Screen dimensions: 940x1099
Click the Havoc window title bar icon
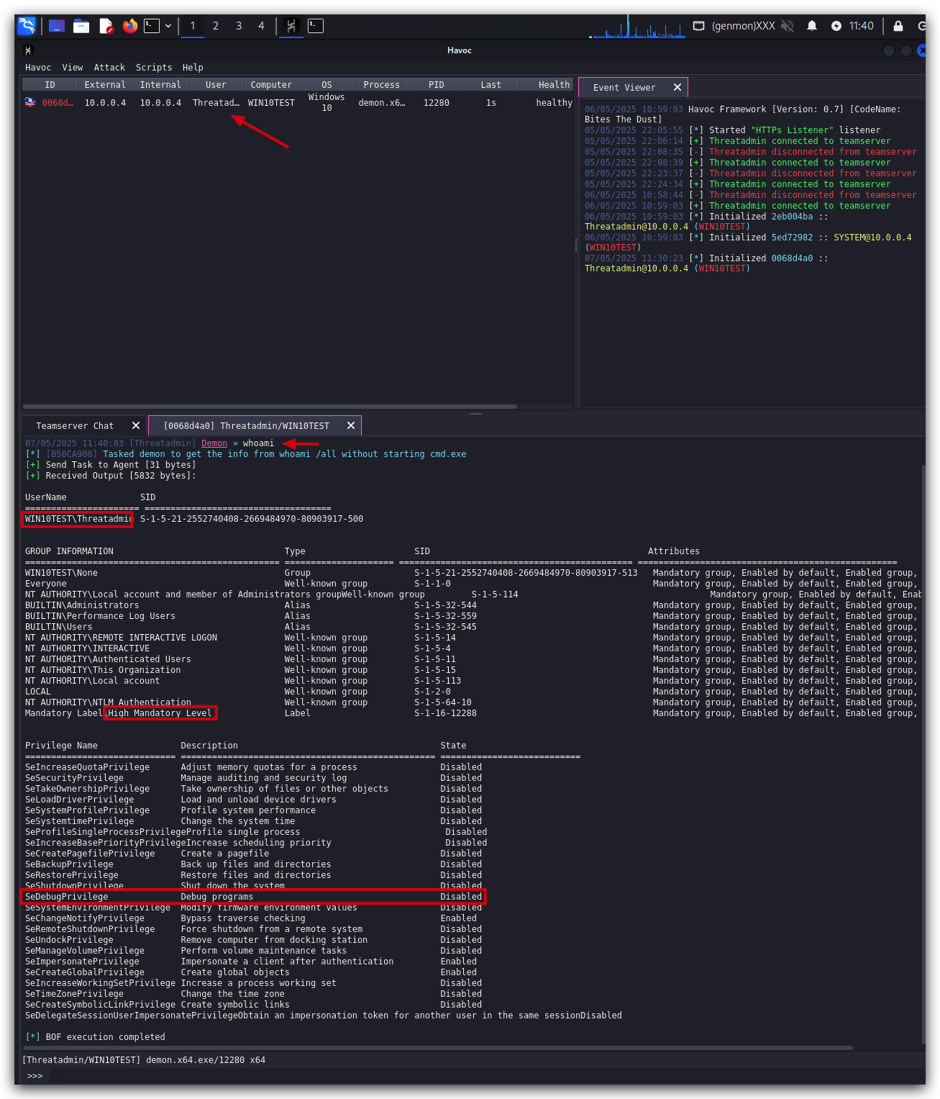click(28, 50)
